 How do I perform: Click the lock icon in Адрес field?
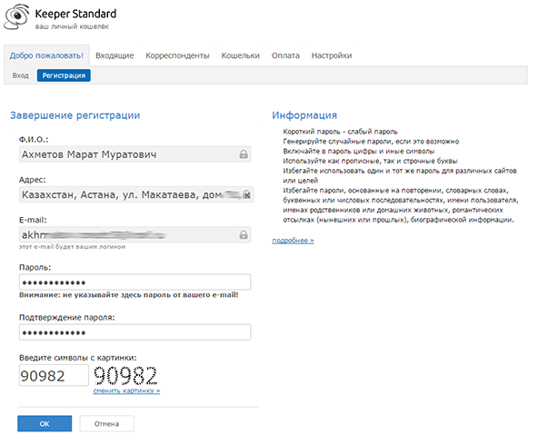246,194
